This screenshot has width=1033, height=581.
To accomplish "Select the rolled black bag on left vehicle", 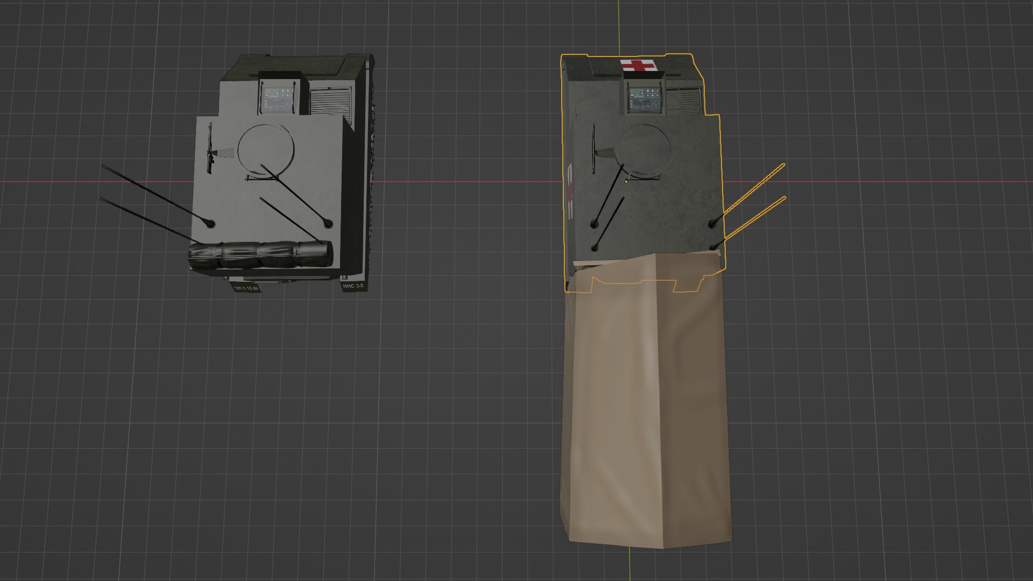I will [x=260, y=254].
